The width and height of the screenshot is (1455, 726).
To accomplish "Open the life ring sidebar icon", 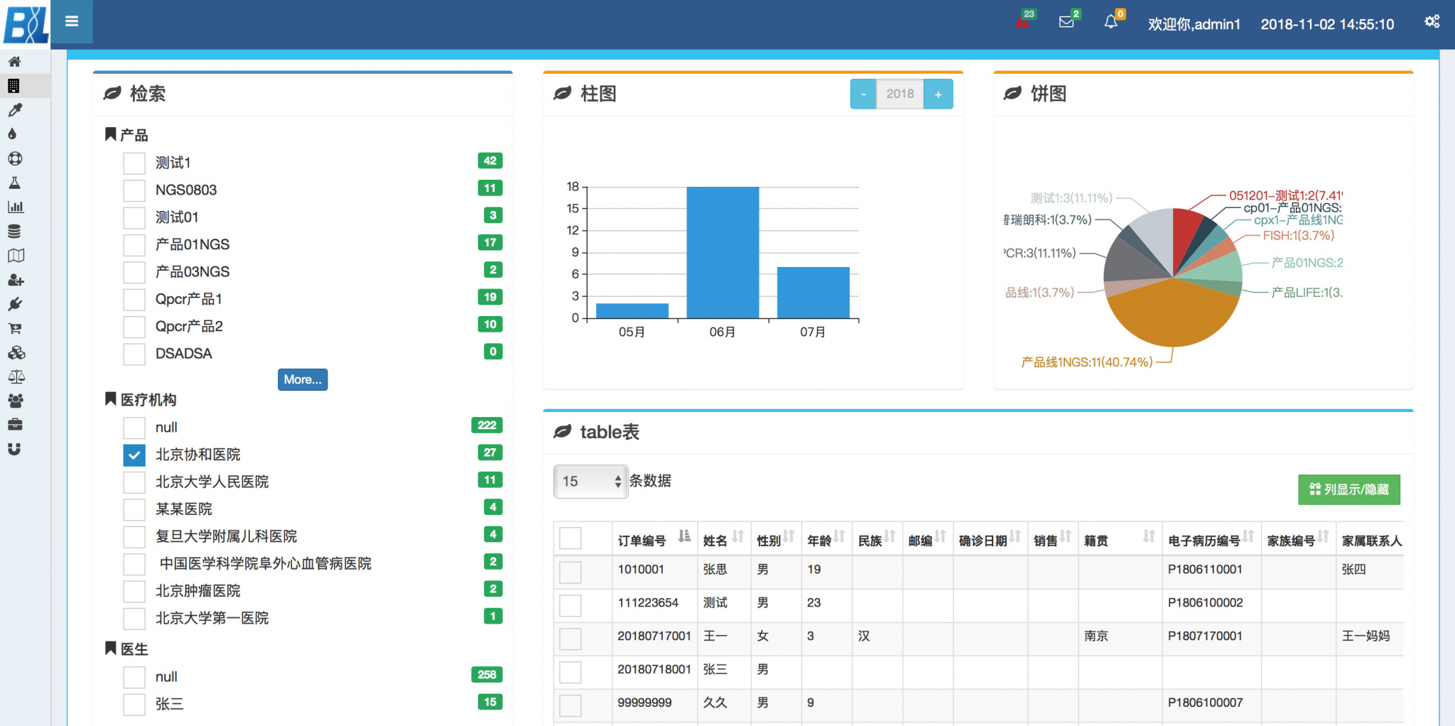I will (x=15, y=158).
